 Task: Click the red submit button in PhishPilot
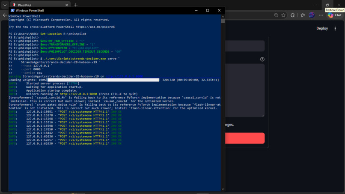(245, 138)
